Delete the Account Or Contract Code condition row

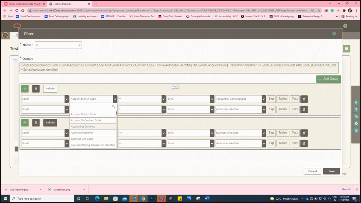click(304, 99)
